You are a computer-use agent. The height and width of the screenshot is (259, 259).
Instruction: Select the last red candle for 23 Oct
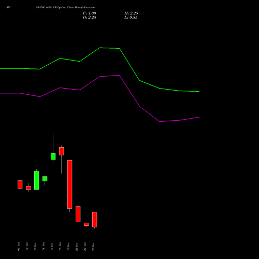[95, 220]
